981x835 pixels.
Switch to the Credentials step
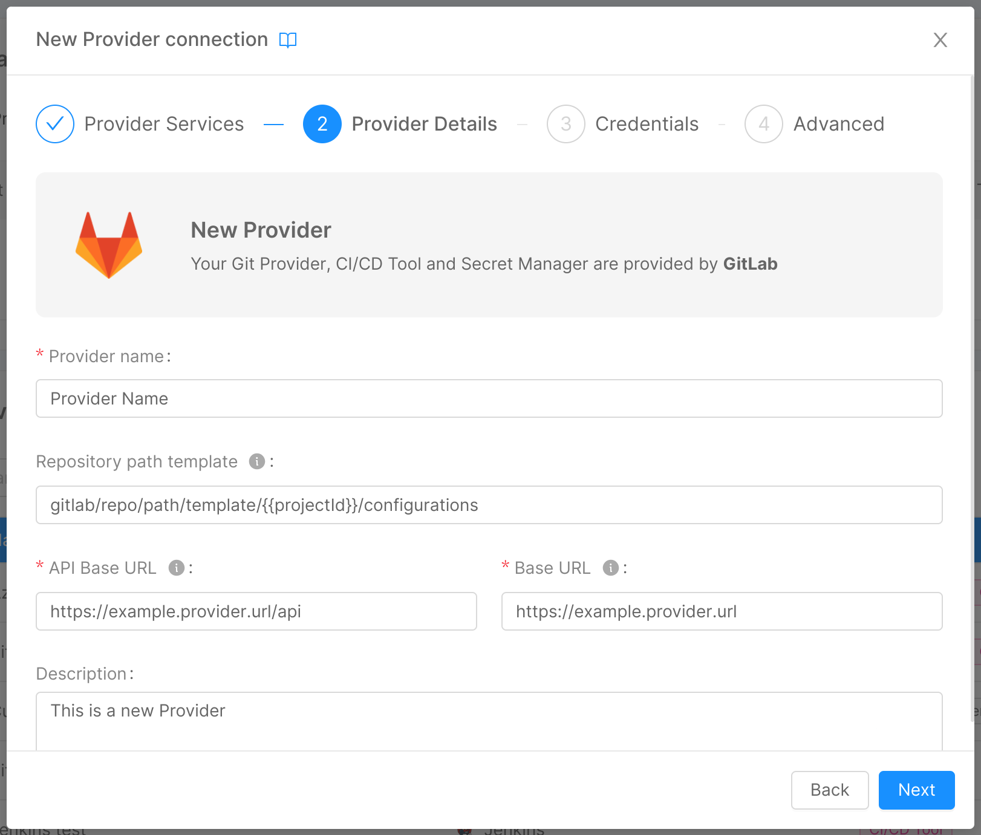647,124
